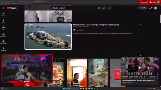Open the partially shown 44:00 video thumbnail

(48, 16)
